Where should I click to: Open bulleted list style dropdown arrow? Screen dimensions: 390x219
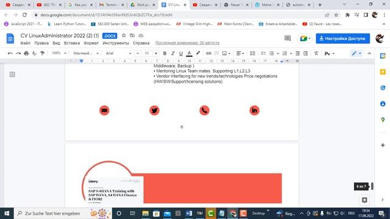278,54
